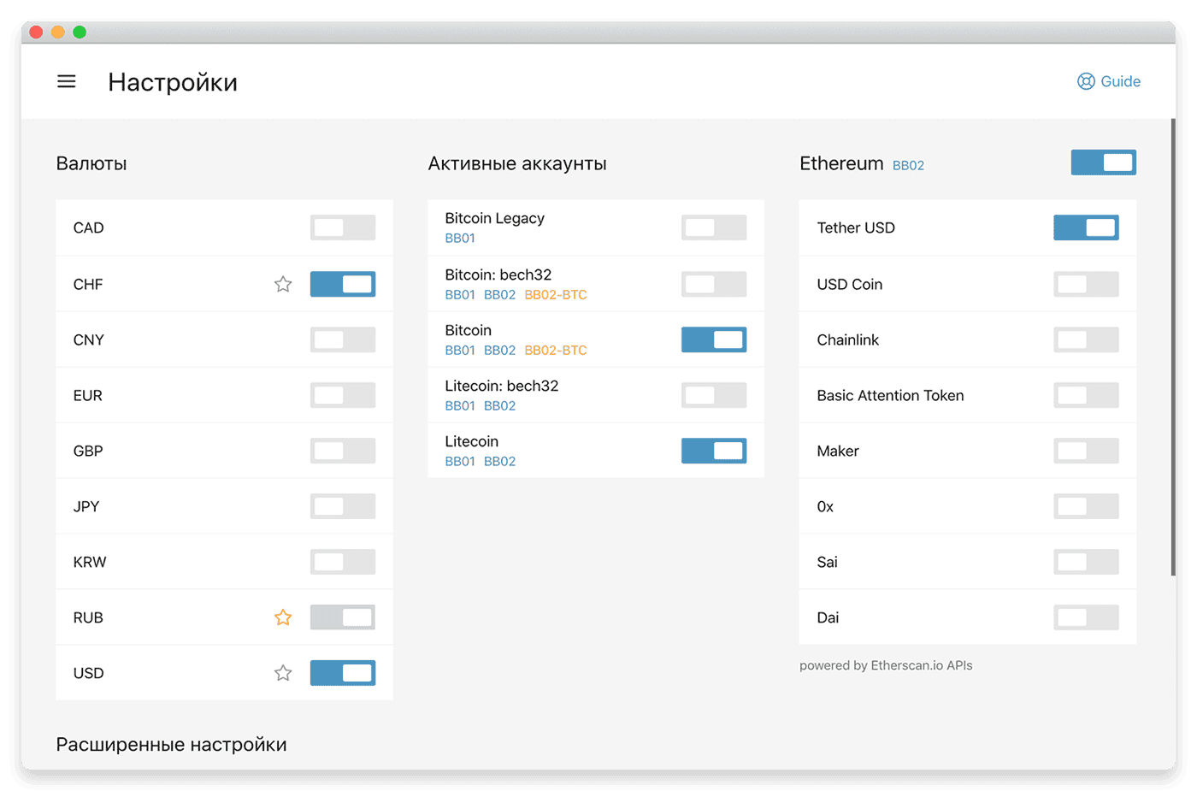Enable the EUR currency toggle

coord(343,395)
